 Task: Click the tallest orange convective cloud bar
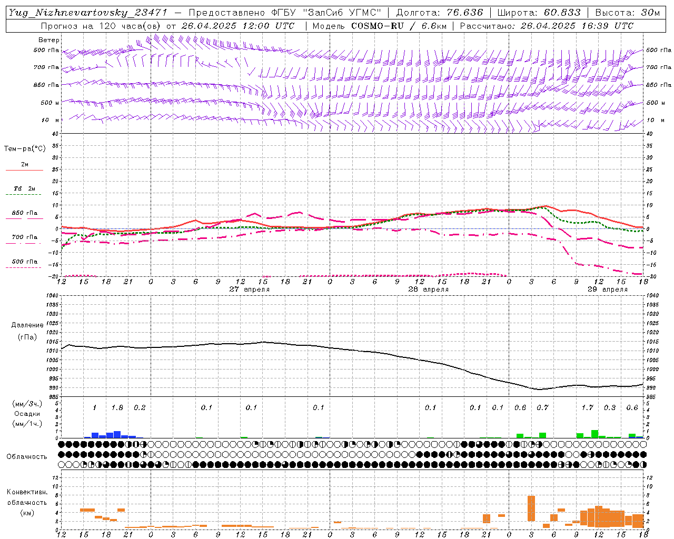tap(531, 508)
